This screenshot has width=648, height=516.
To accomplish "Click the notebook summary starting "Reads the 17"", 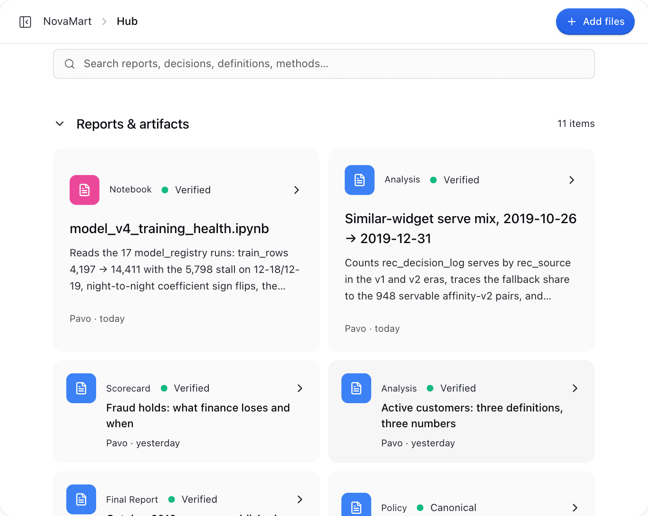I will 185,270.
